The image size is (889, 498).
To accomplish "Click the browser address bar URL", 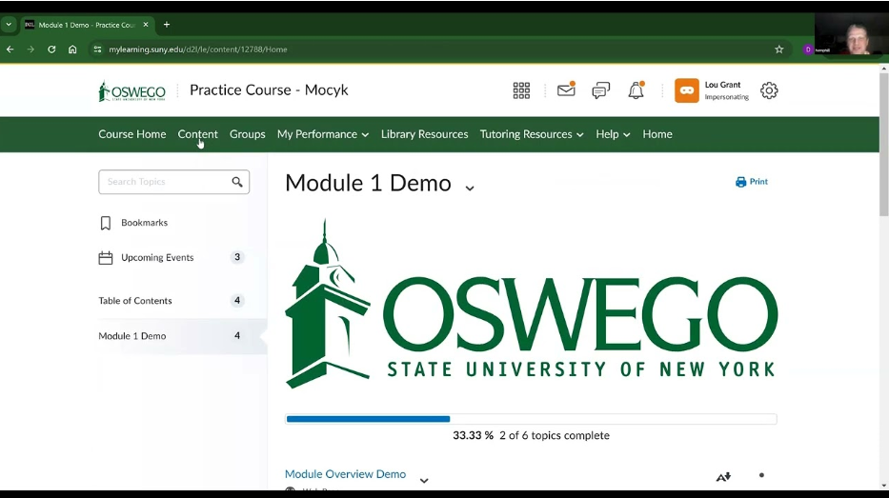I will tap(198, 50).
